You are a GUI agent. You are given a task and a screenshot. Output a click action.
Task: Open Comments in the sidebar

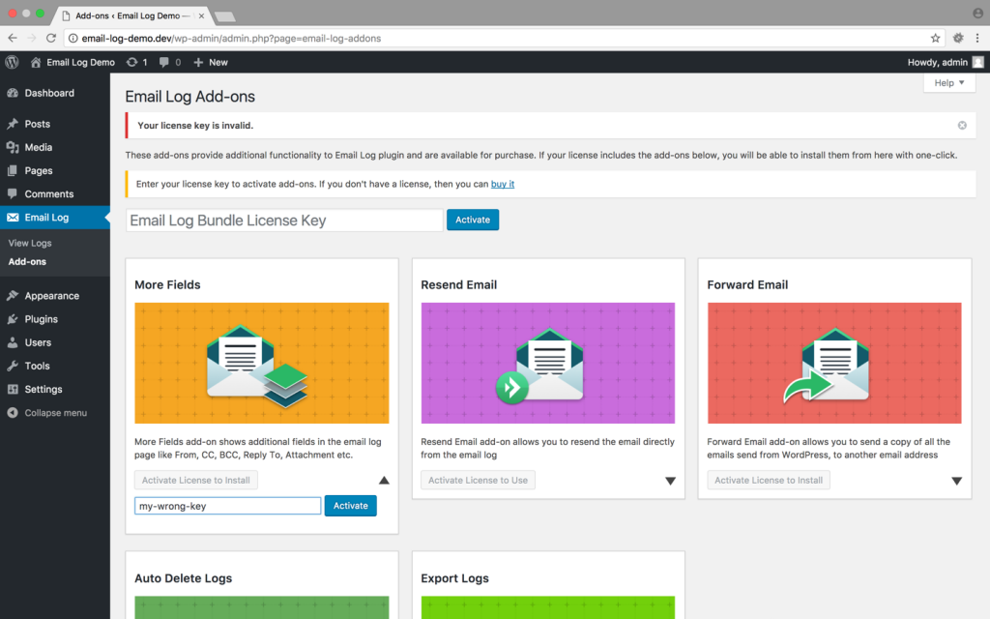(48, 193)
